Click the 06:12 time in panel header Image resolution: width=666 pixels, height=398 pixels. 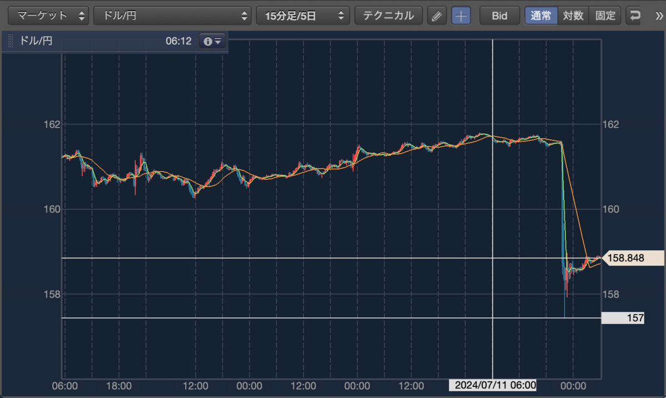point(178,41)
